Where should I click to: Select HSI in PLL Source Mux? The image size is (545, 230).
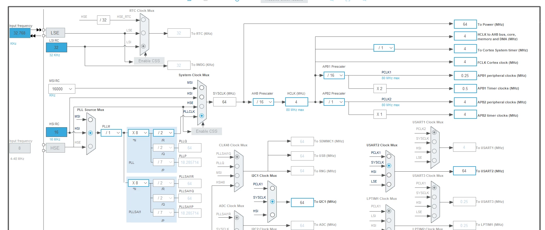(x=90, y=133)
